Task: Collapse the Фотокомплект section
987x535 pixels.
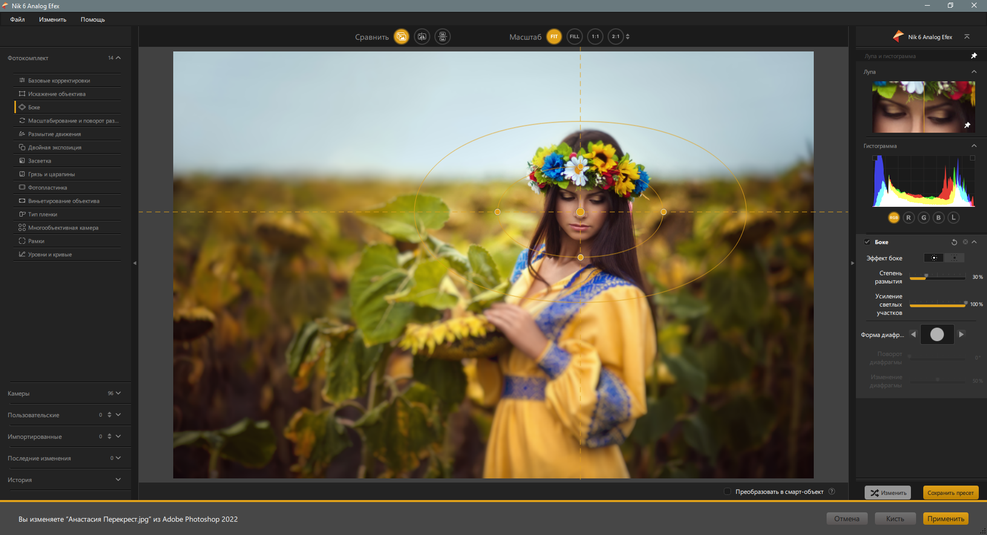Action: coord(118,58)
